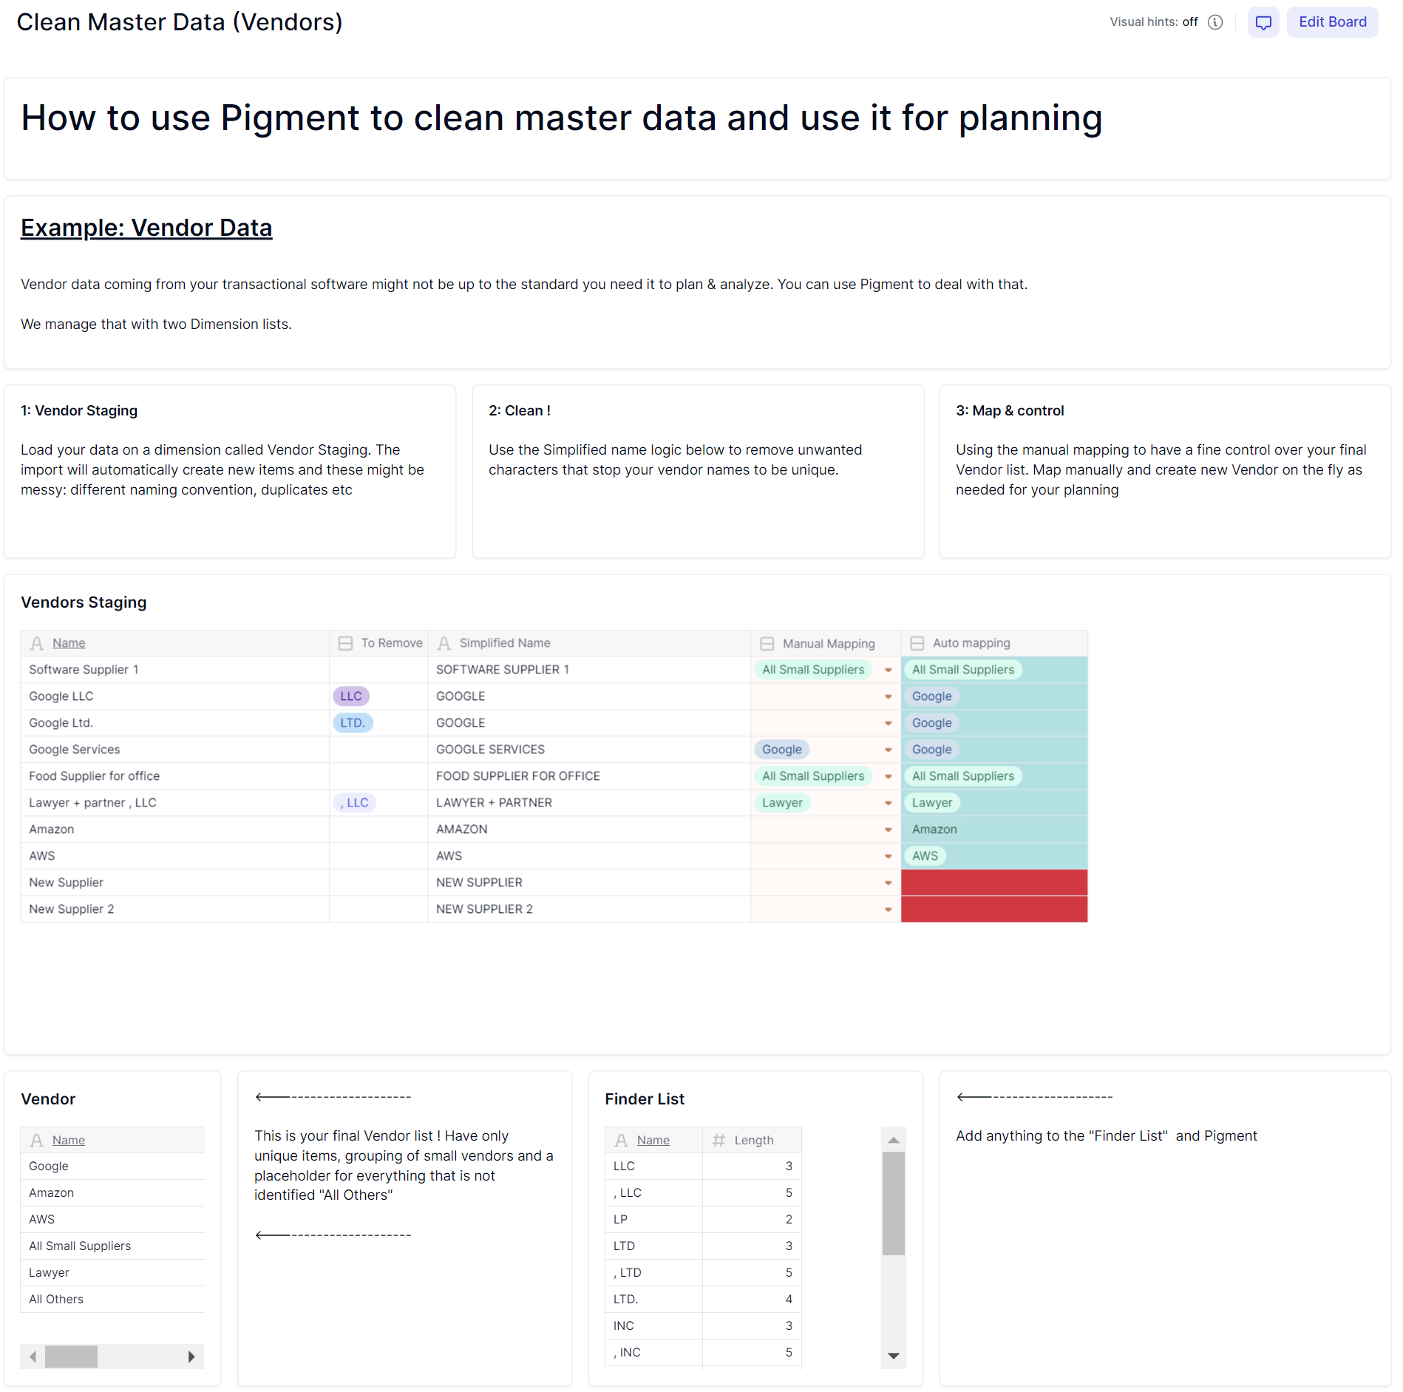Click the Edit Board button
1403x1392 pixels.
(x=1332, y=22)
